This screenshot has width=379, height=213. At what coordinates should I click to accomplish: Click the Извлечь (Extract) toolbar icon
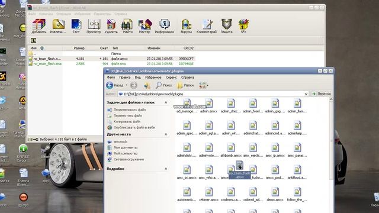58,26
